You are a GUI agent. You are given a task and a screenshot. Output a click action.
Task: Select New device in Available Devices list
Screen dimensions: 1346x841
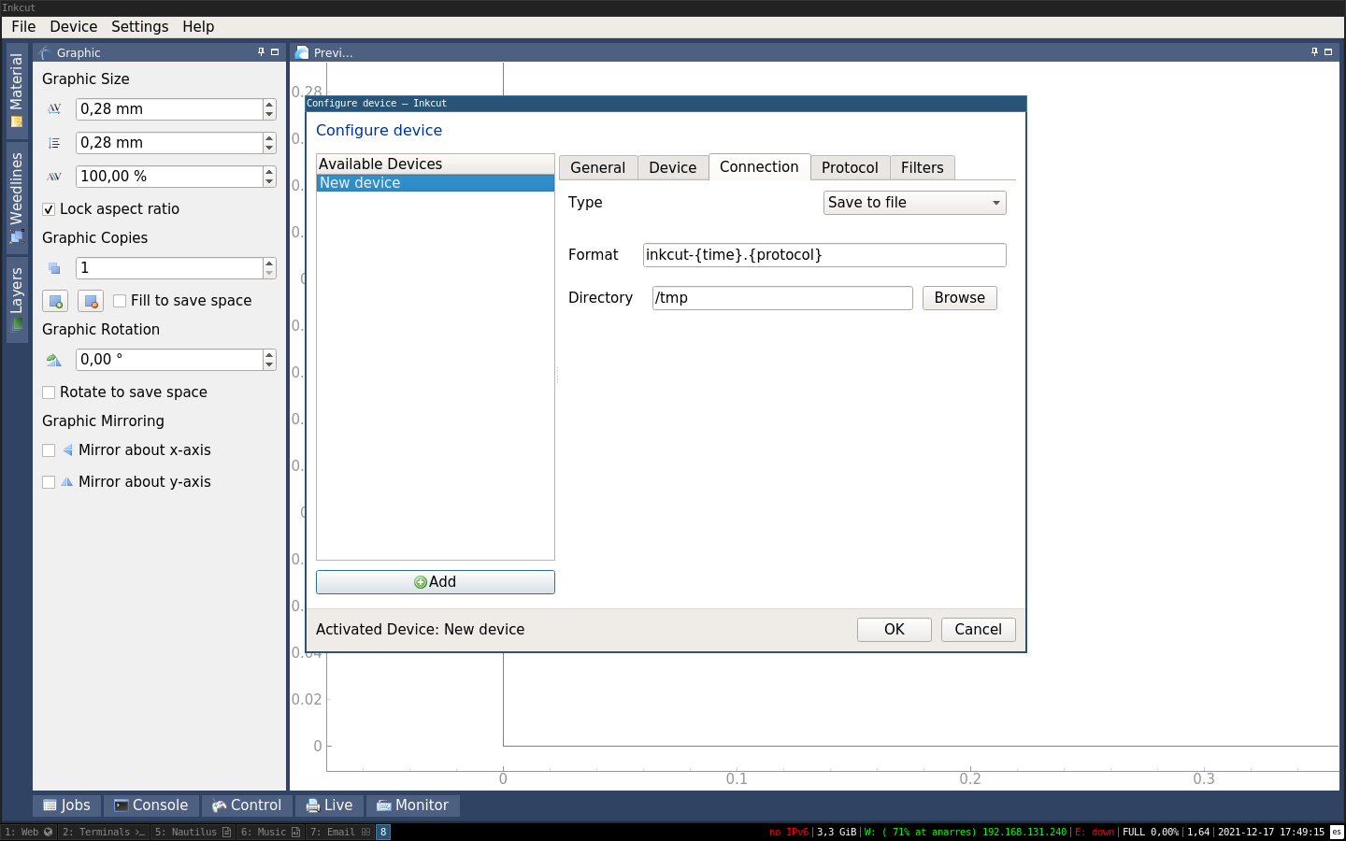click(435, 183)
